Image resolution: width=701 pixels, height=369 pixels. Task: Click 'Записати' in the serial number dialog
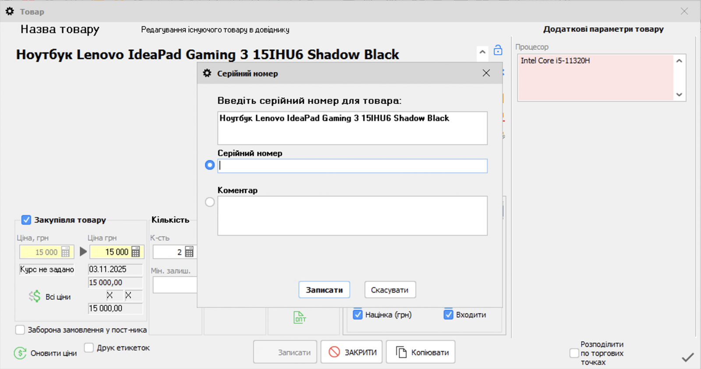tap(324, 290)
